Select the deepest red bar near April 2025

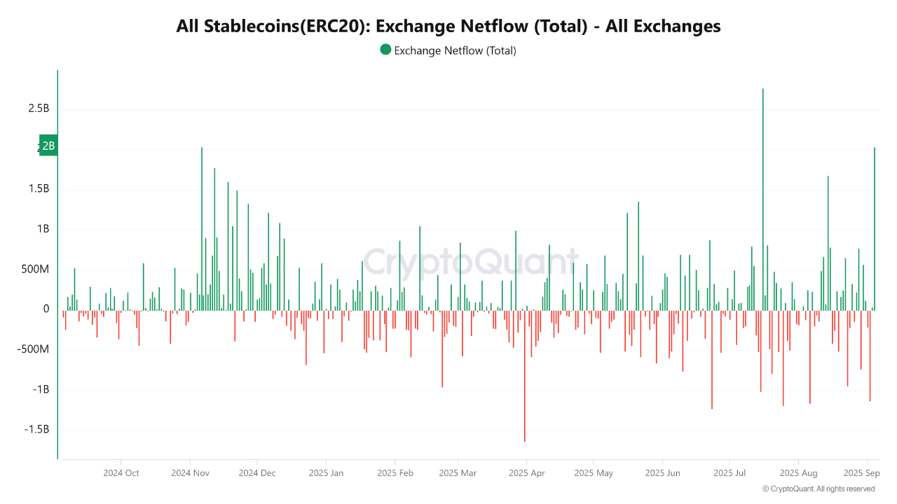(x=524, y=378)
